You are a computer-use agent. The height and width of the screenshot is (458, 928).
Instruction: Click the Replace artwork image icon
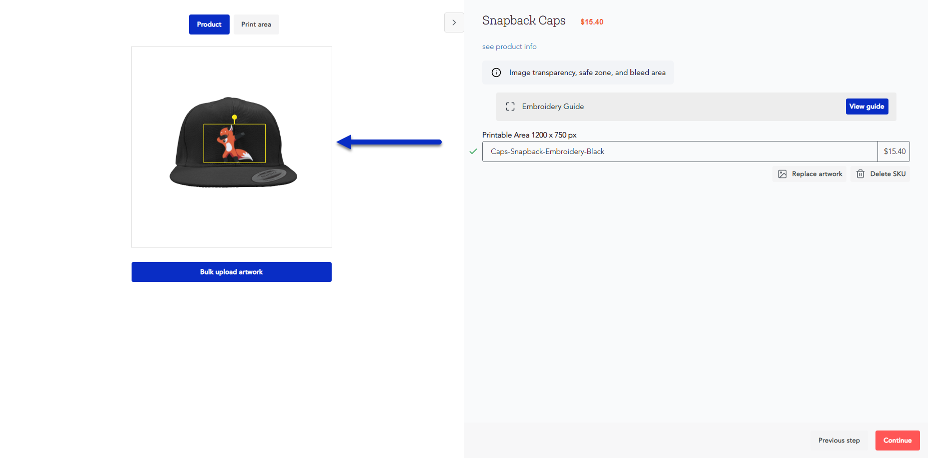(783, 173)
